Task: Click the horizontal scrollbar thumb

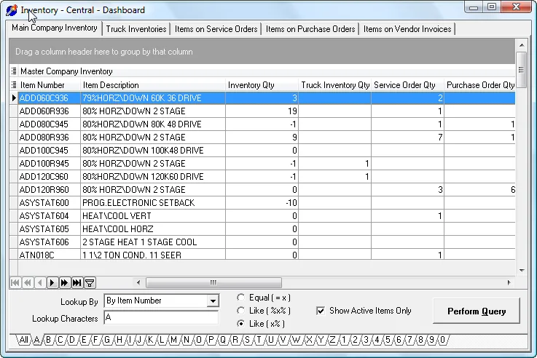Action: [213, 282]
